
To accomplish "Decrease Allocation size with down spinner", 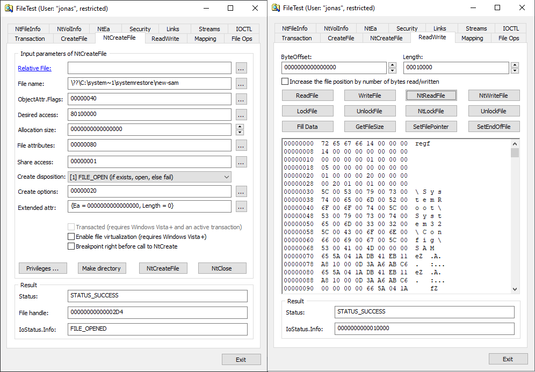I will click(x=240, y=132).
